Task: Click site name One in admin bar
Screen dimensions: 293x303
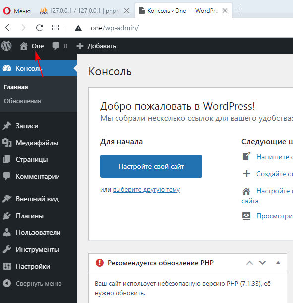Action: point(38,46)
